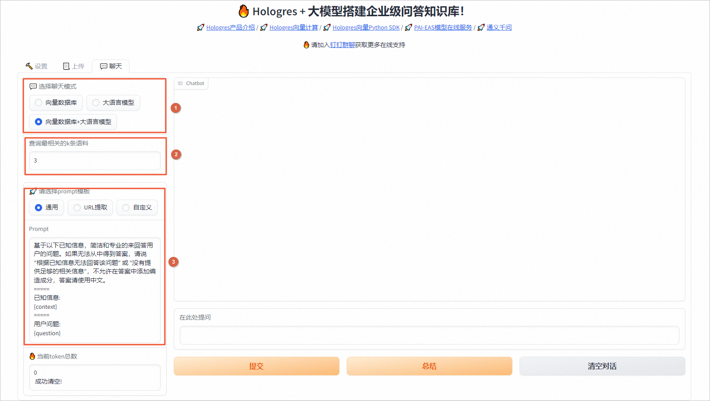Click inside the Prompt text area
This screenshot has height=401, width=710.
click(x=95, y=290)
